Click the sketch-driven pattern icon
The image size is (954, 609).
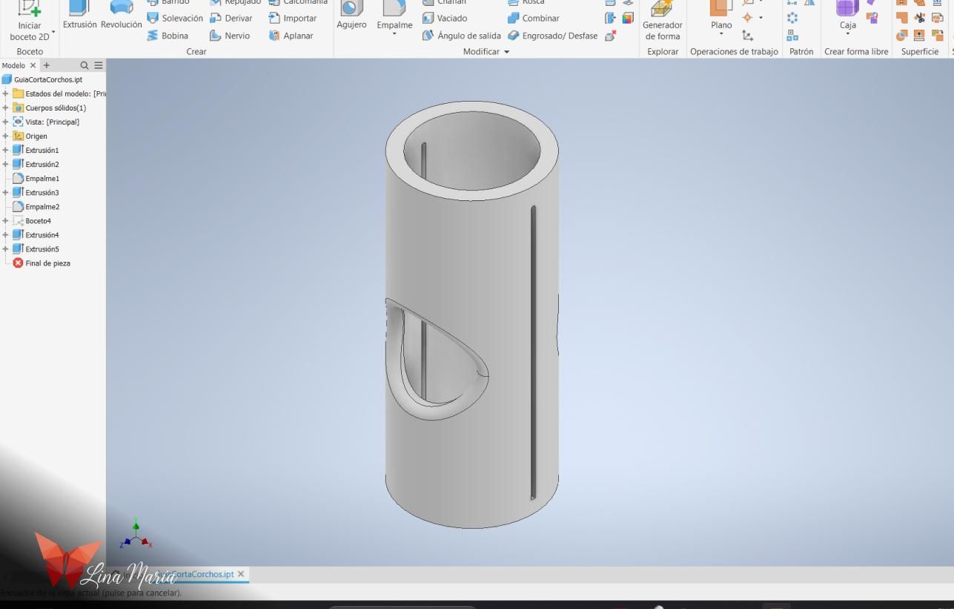click(792, 35)
